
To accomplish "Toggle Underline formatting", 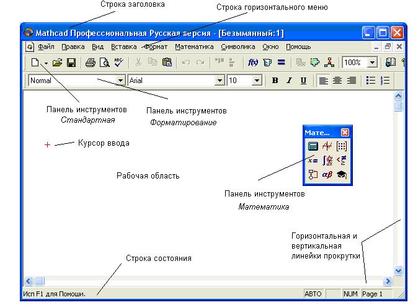I will 303,81.
